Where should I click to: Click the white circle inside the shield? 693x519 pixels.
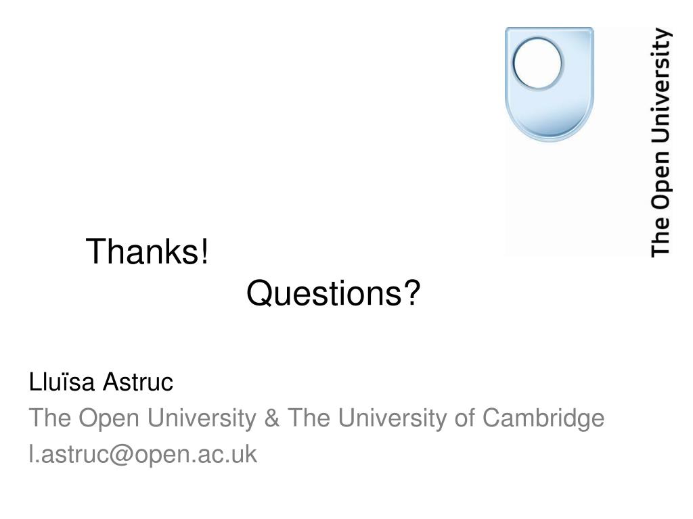[537, 63]
